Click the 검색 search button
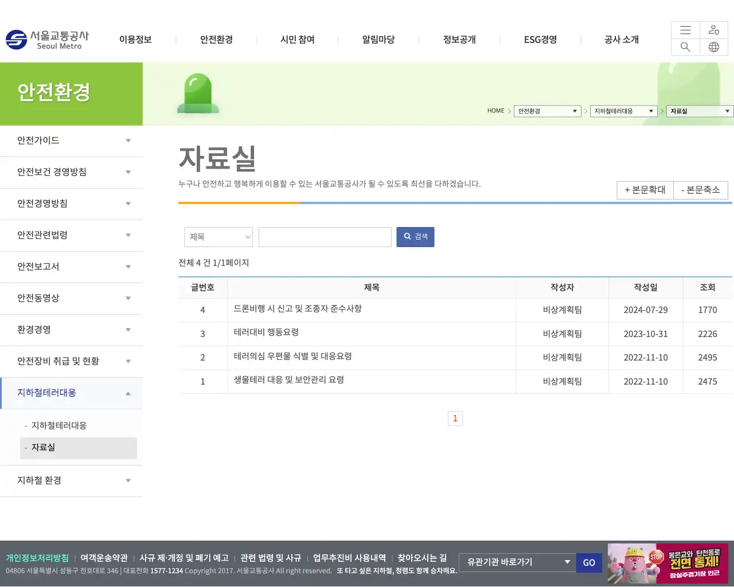This screenshot has height=587, width=734. point(415,237)
